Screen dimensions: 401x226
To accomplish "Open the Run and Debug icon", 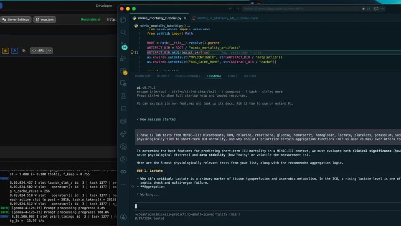I will point(123,58).
